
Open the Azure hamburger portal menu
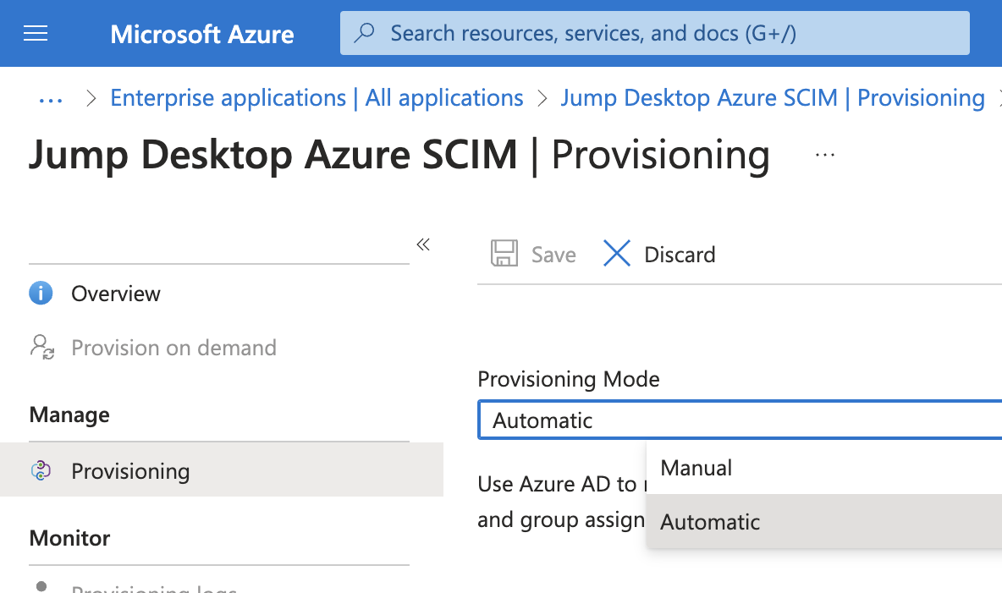36,33
